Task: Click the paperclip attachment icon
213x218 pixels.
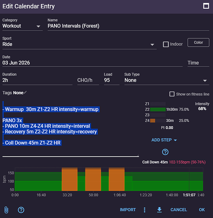Action: coord(6,210)
